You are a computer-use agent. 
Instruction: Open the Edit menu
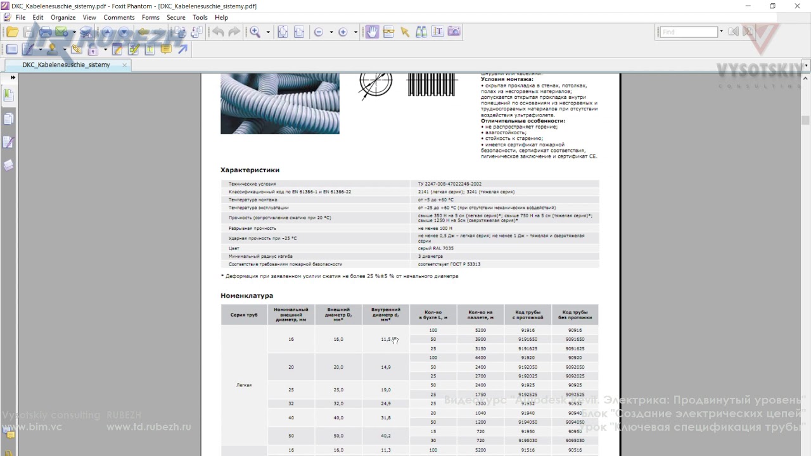[x=38, y=18]
